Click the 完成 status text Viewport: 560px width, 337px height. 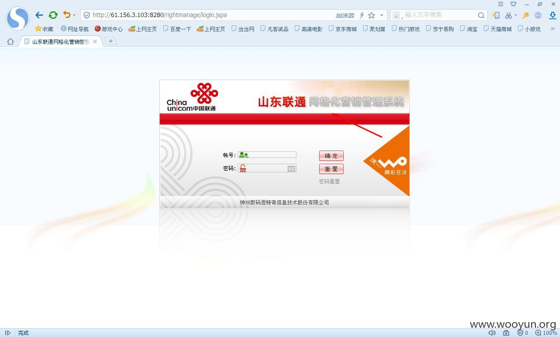click(23, 333)
